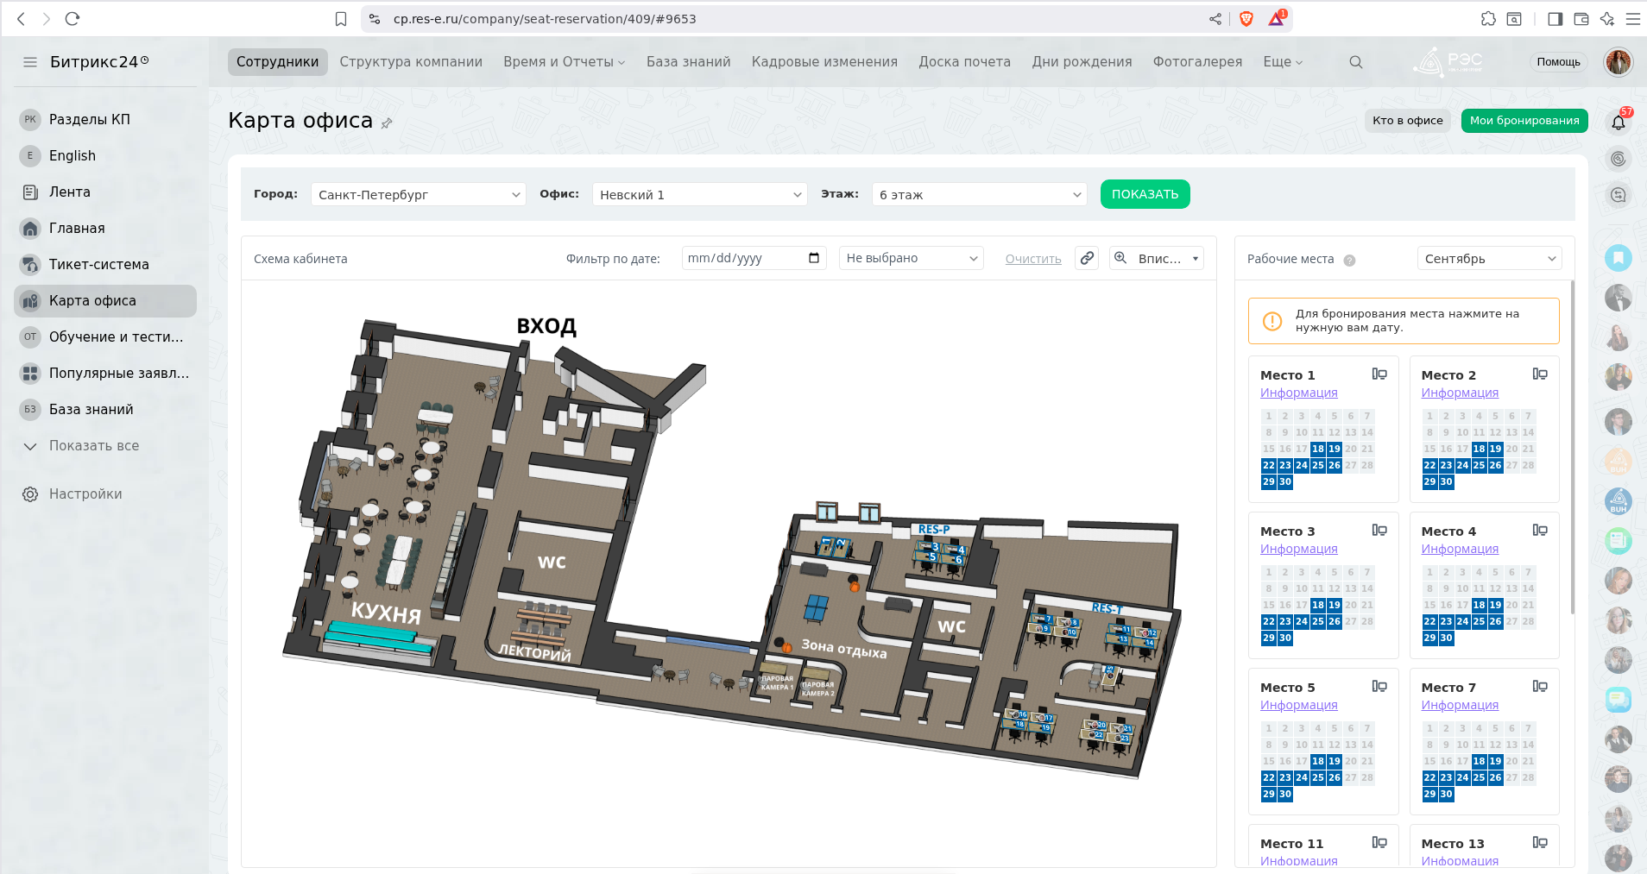Click the help question mark near Рабочие места
Image resolution: width=1647 pixels, height=874 pixels.
1349,260
